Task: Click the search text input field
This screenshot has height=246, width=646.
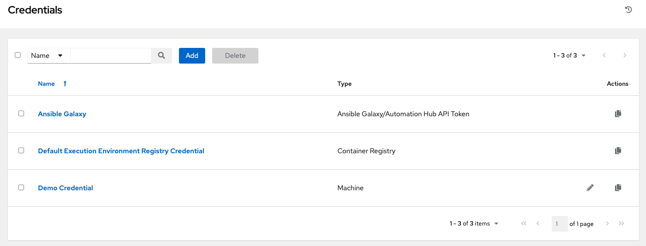Action: [111, 55]
